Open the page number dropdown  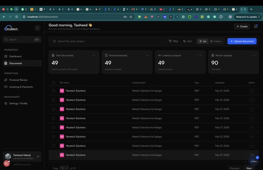coord(64,168)
